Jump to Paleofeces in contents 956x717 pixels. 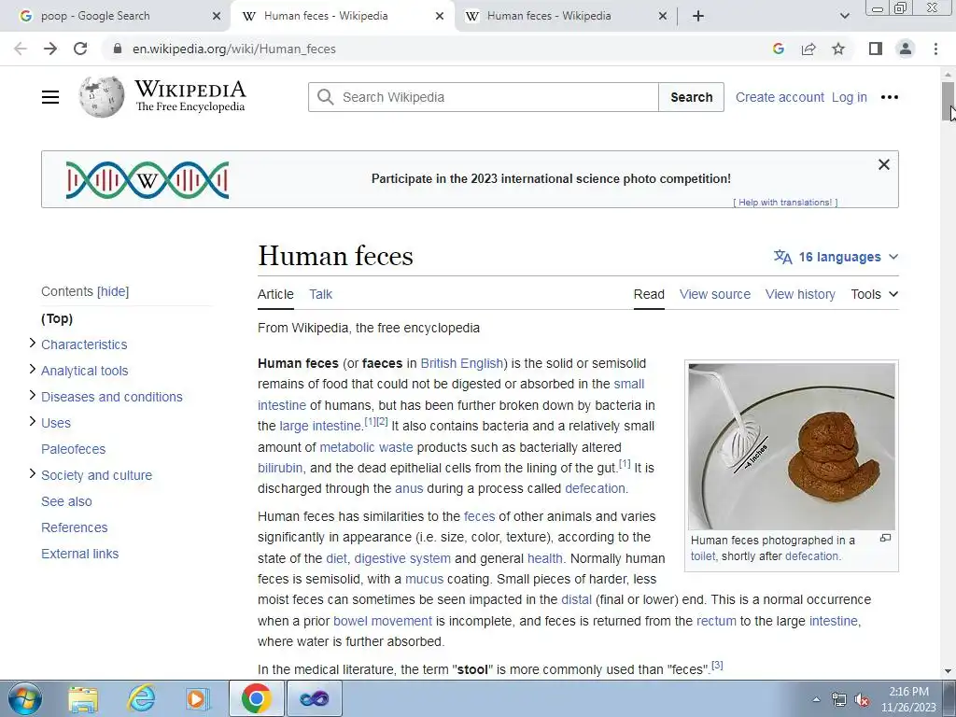(x=73, y=449)
